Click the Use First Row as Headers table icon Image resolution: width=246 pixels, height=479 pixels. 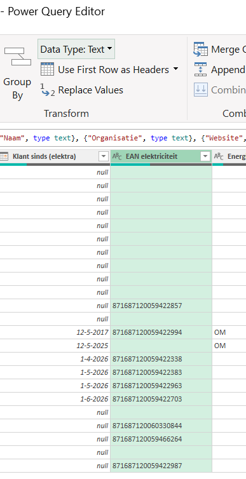[x=47, y=69]
